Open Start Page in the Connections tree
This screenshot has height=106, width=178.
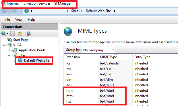click(x=21, y=40)
